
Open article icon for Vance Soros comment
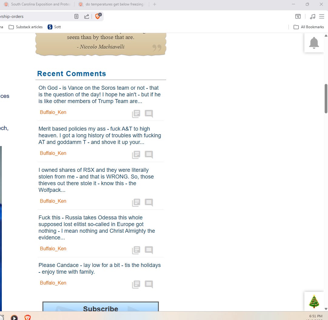click(x=136, y=114)
